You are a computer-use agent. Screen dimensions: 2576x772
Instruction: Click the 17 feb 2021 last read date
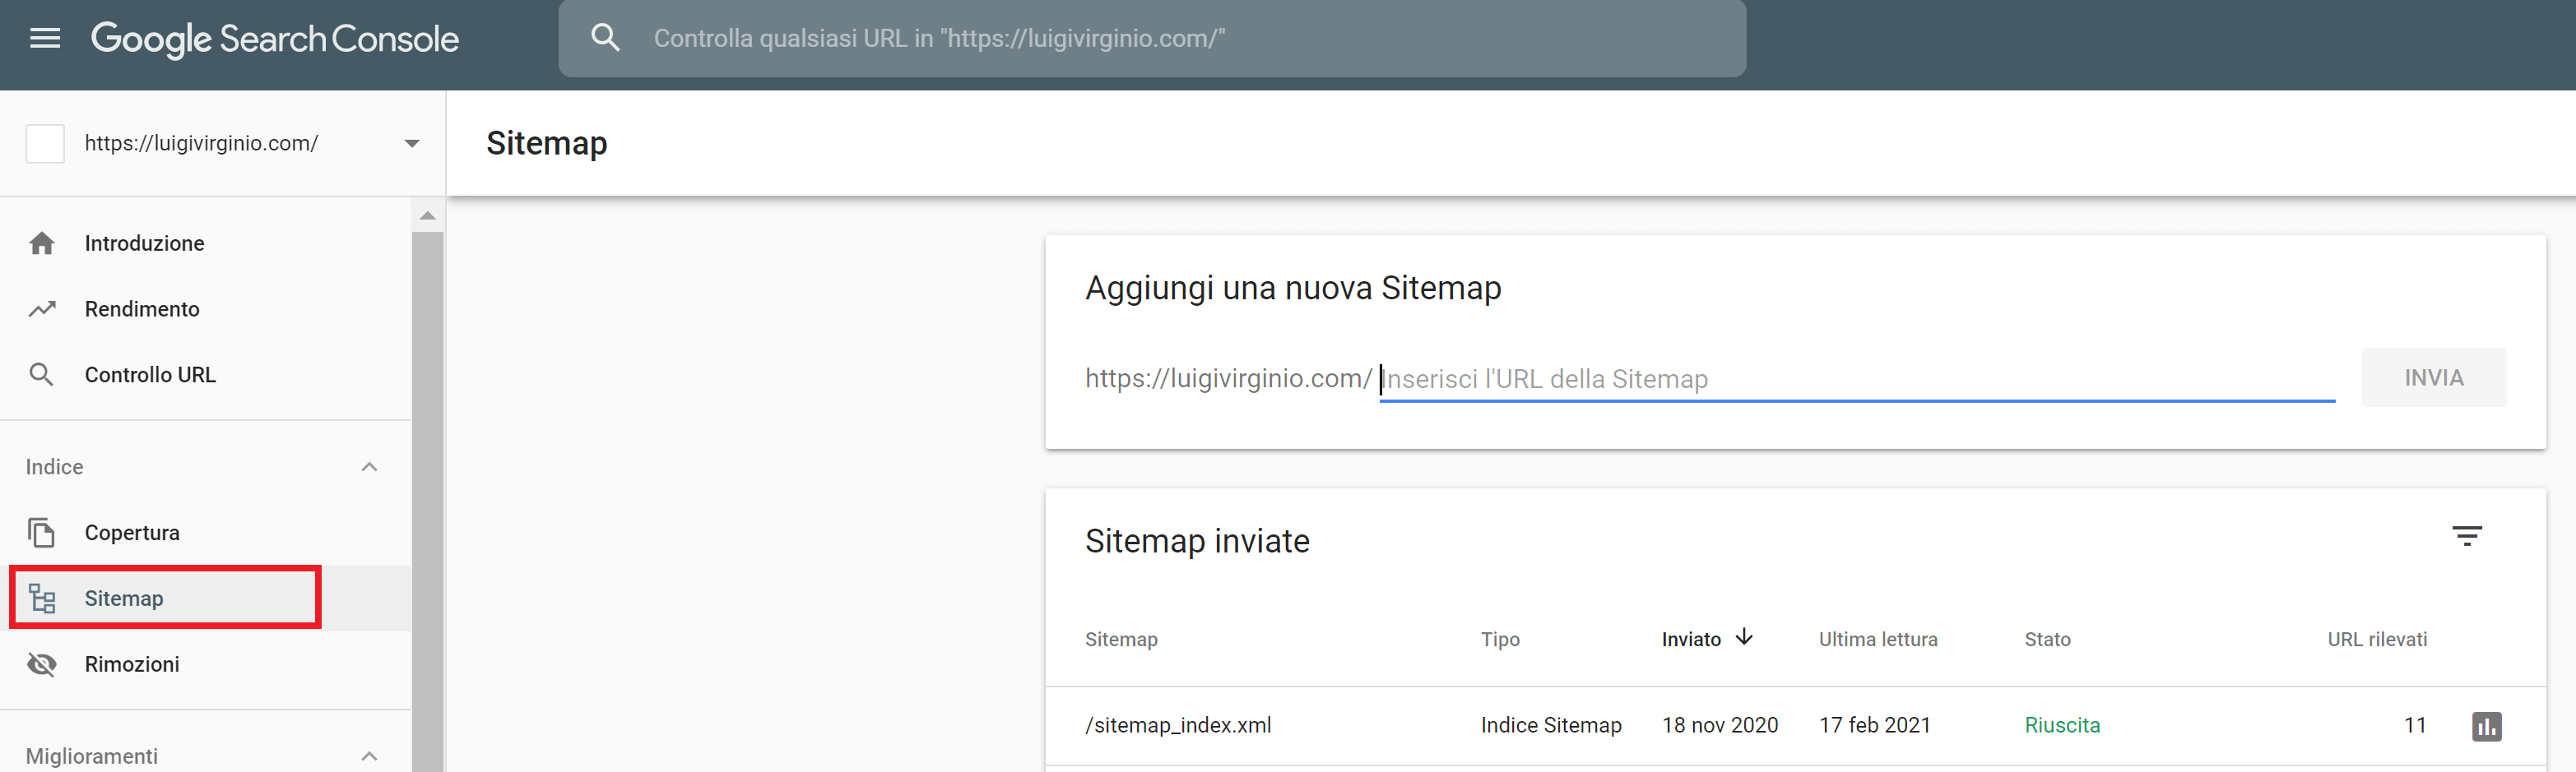click(x=1875, y=725)
